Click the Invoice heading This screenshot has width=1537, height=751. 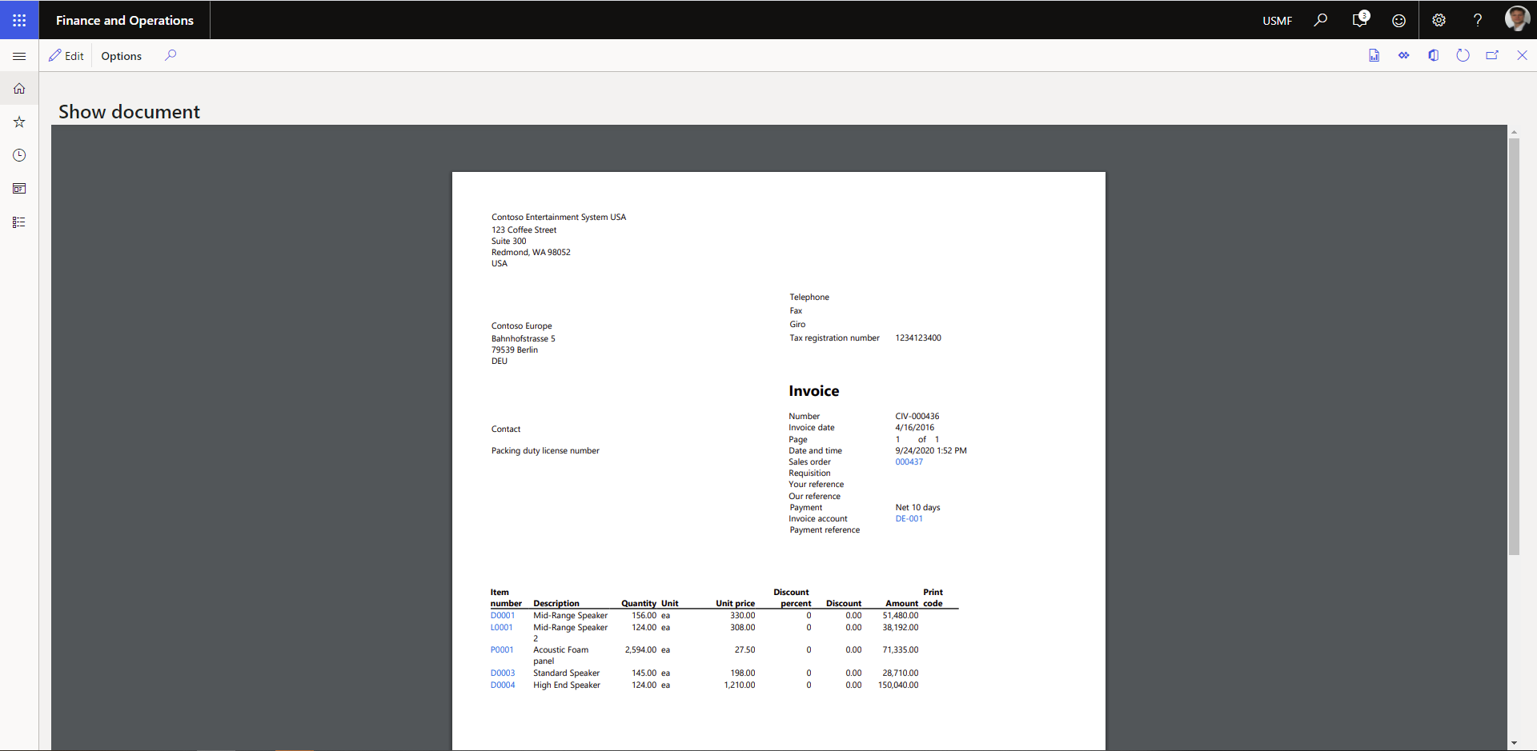point(814,391)
